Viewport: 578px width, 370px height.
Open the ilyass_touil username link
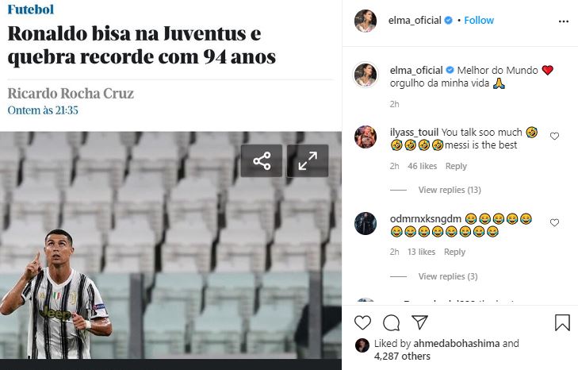click(414, 132)
